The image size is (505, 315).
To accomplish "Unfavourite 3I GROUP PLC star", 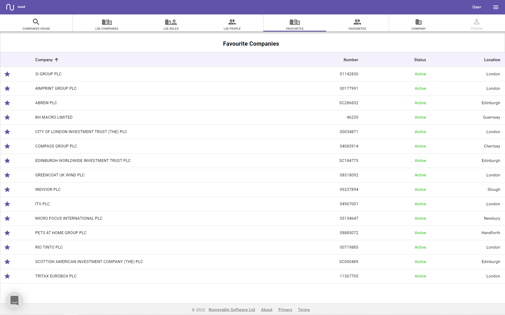I will (x=7, y=74).
